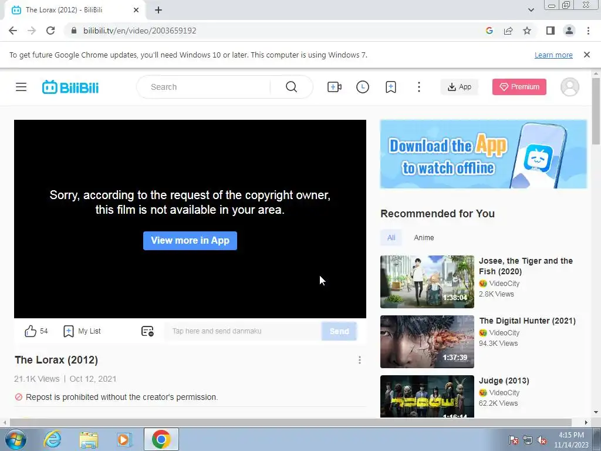Open the video upload camera icon
601x451 pixels.
pyautogui.click(x=334, y=87)
